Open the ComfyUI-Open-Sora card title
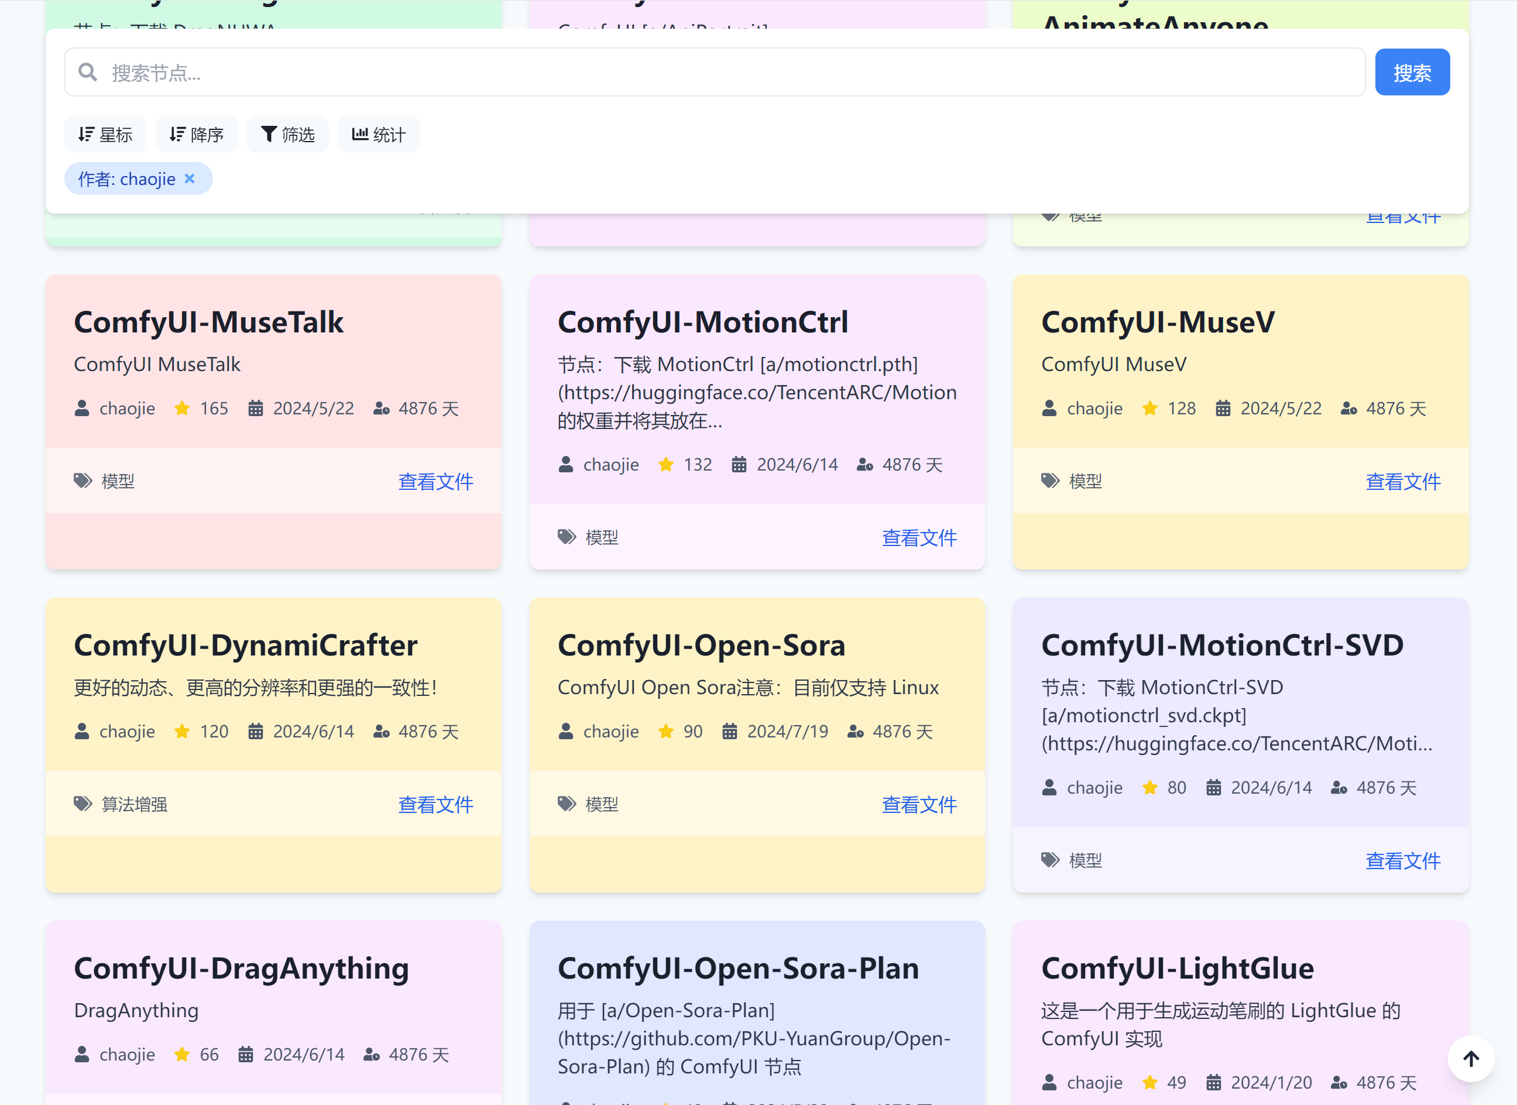The image size is (1517, 1105). tap(702, 645)
